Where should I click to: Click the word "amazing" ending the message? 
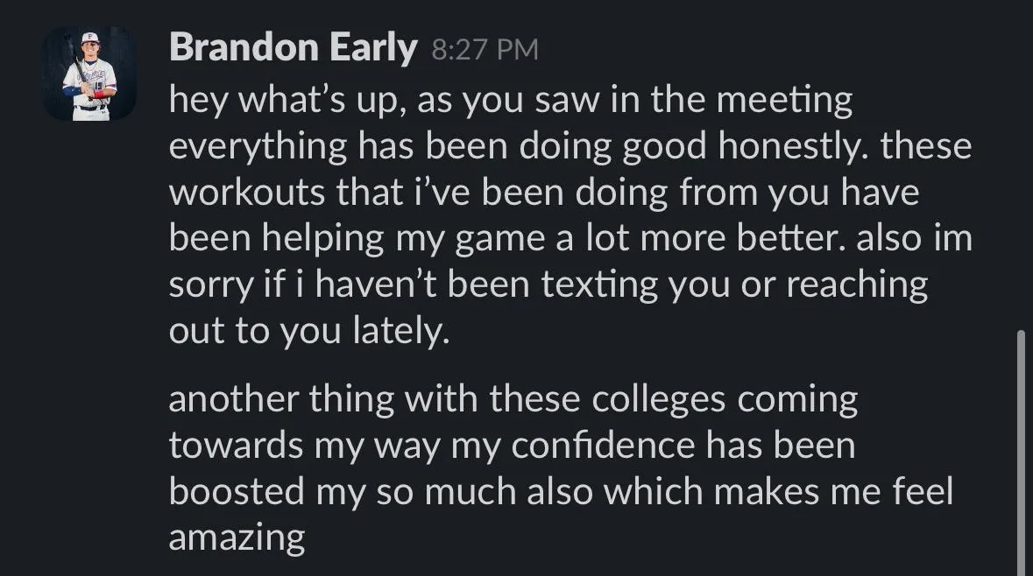pyautogui.click(x=237, y=539)
